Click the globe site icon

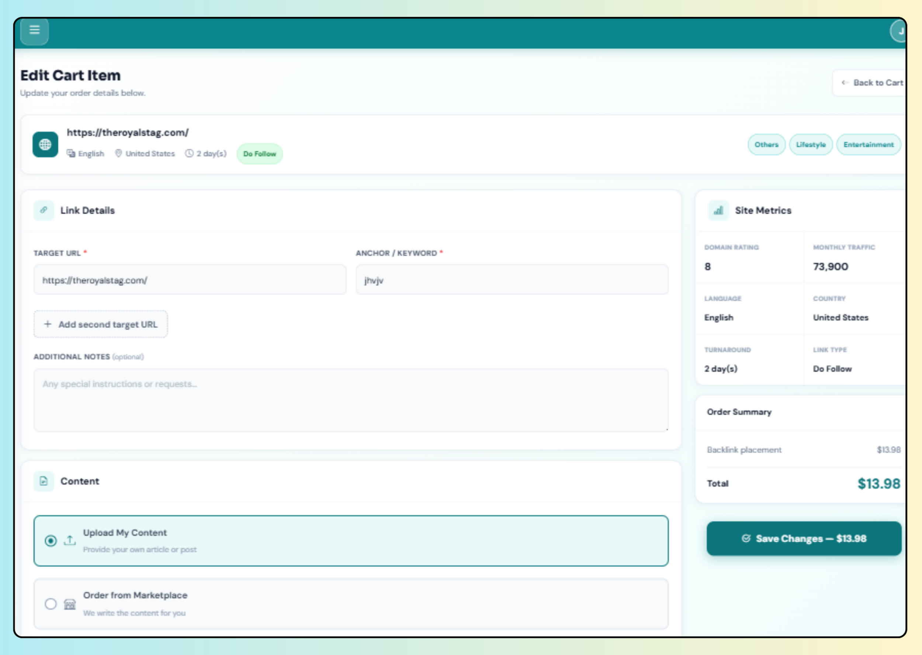pos(45,144)
